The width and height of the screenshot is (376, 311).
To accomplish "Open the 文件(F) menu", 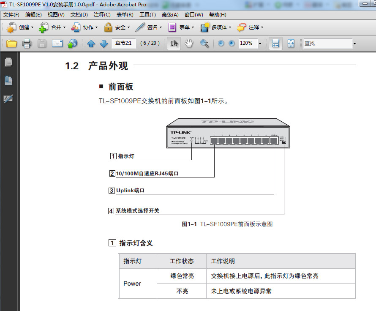I will (11, 15).
